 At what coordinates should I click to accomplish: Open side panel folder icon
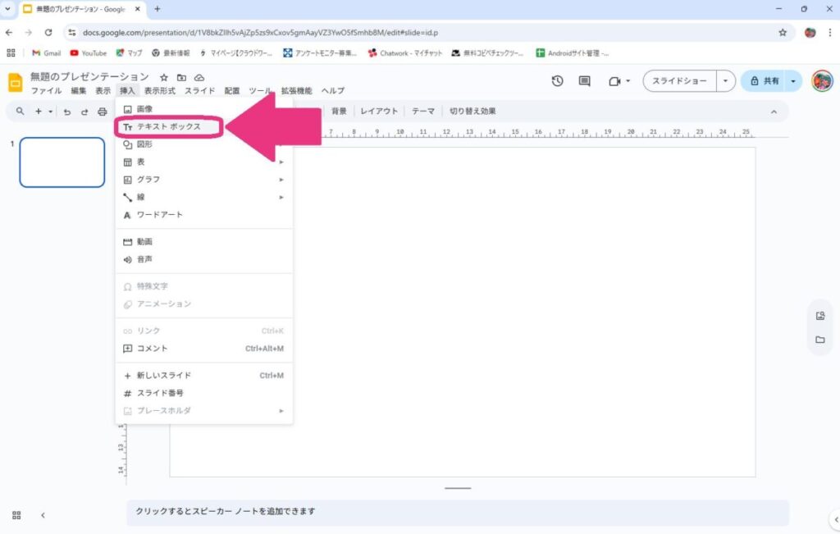click(820, 340)
